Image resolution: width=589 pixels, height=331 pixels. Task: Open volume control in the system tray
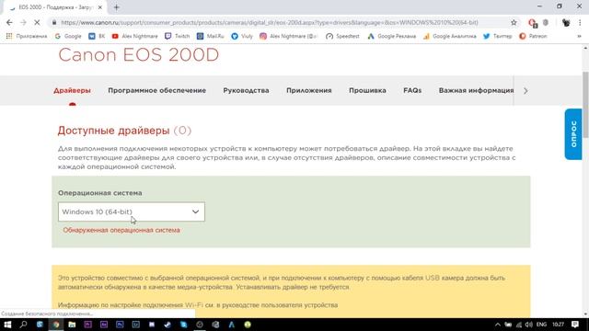[x=529, y=325]
